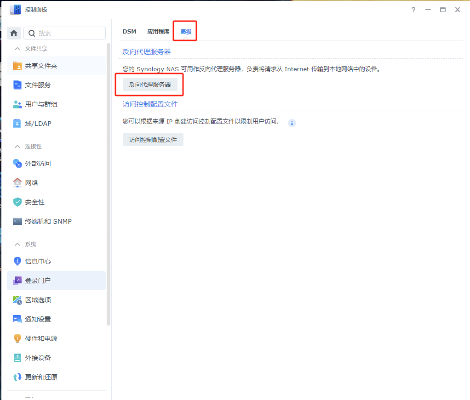Select the 更新和还原 arrows icon
Viewport: 470px width, 400px height.
[x=17, y=377]
